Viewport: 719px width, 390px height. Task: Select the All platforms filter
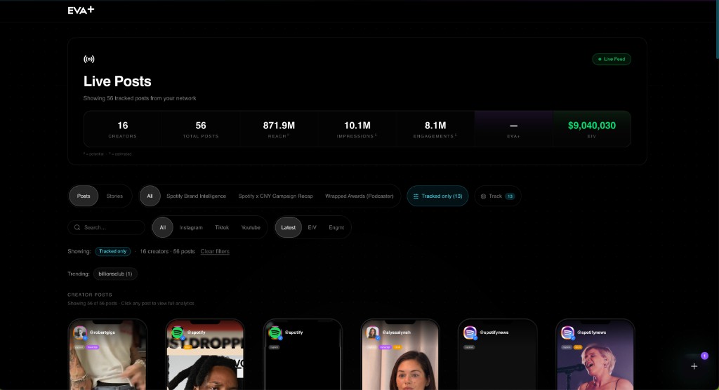tap(162, 227)
